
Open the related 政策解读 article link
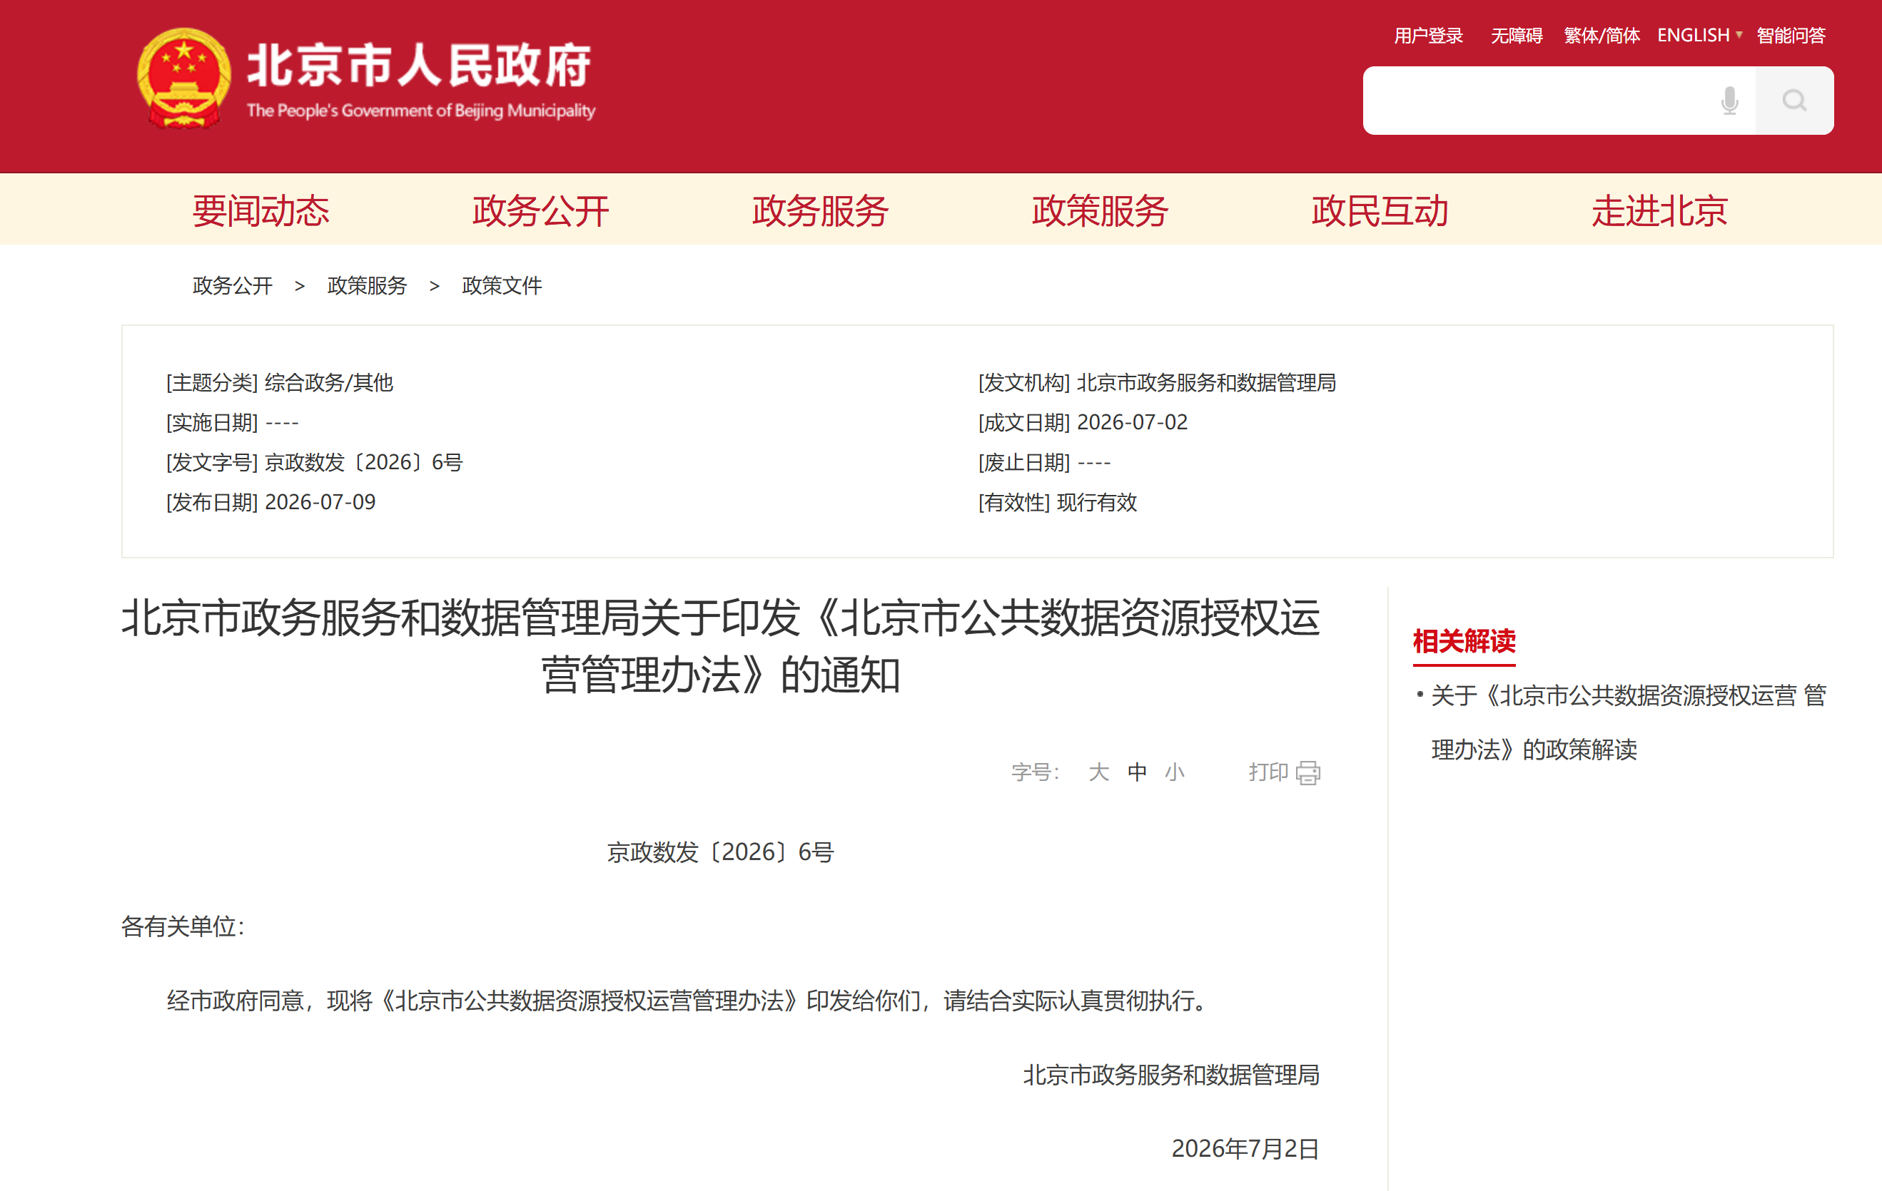(x=1628, y=722)
